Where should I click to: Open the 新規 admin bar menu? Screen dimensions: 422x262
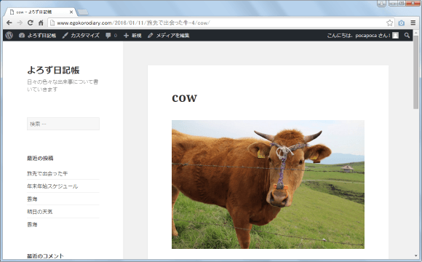tap(132, 35)
